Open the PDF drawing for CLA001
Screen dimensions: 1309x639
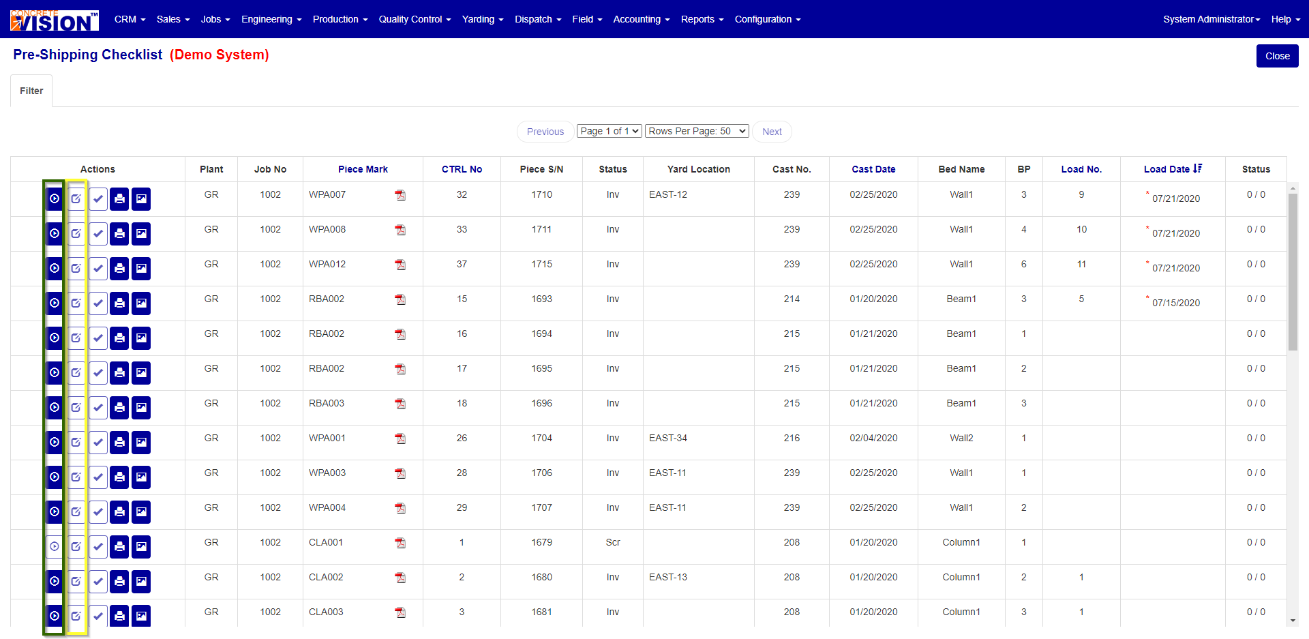pos(400,544)
